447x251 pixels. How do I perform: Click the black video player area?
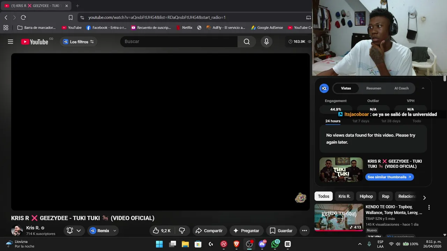160,132
